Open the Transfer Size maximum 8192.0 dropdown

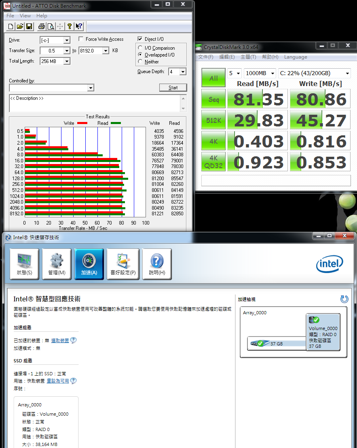tap(106, 50)
